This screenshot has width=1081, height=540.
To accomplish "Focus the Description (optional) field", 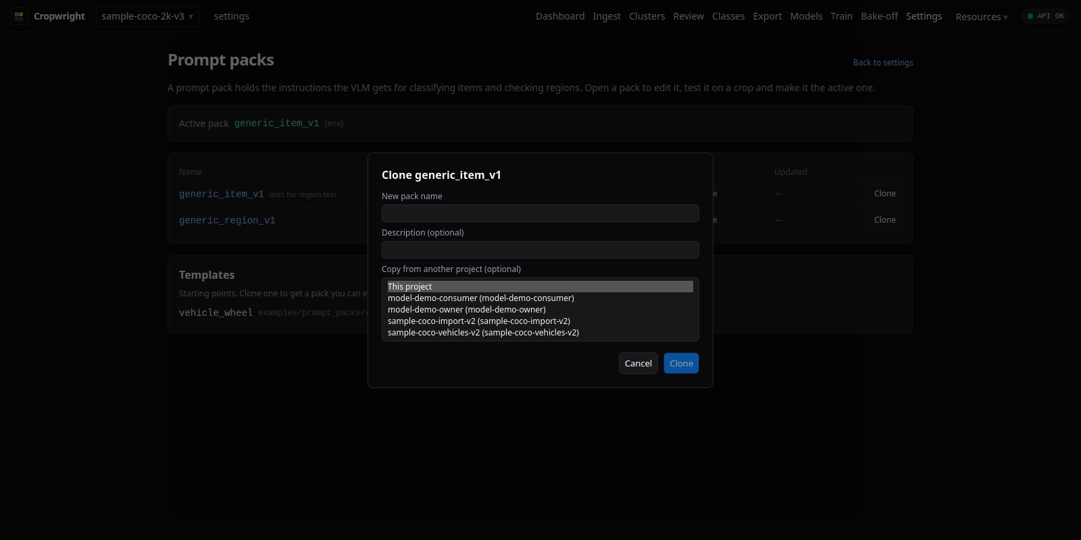I will pyautogui.click(x=540, y=250).
